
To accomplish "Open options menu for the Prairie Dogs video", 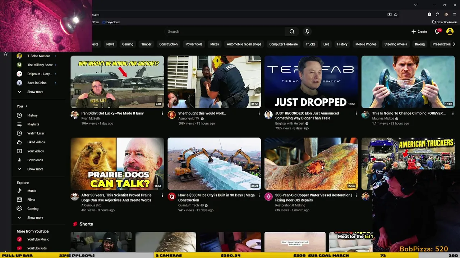I will [162, 196].
